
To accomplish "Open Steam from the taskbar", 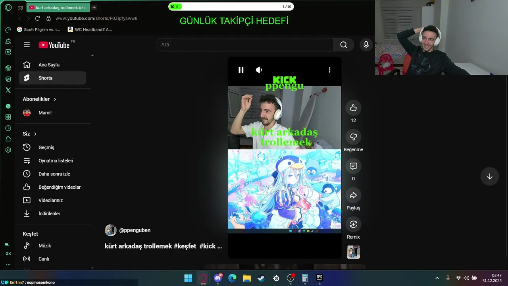I will tap(261, 278).
